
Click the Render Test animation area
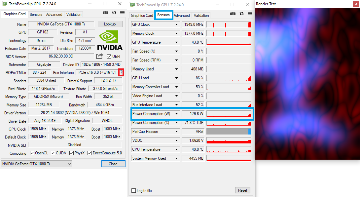(x=307, y=84)
